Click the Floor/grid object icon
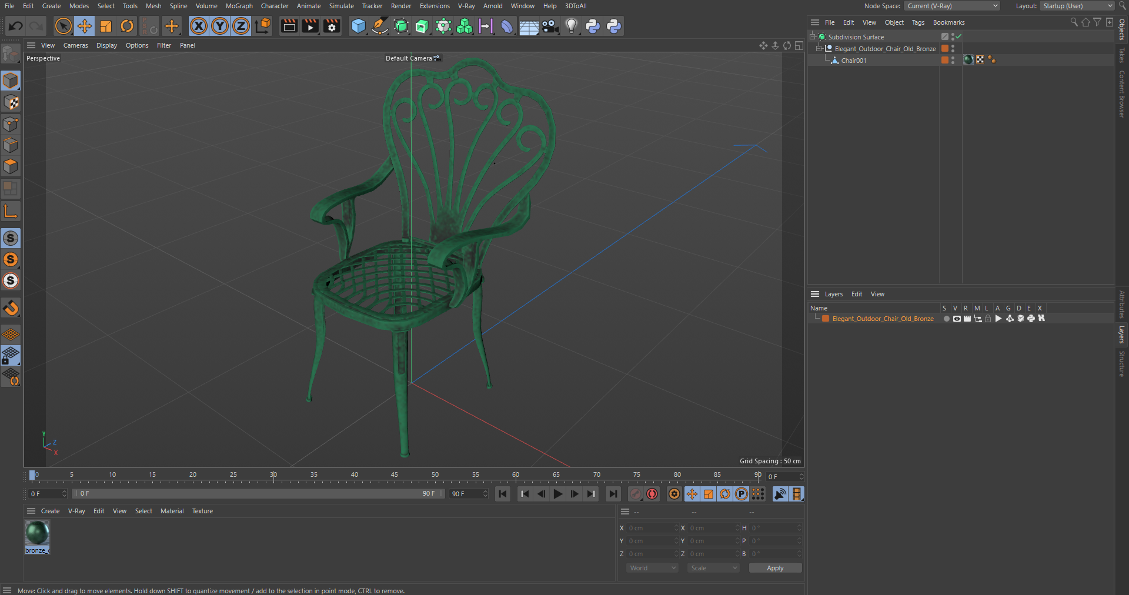The width and height of the screenshot is (1129, 595). pos(529,26)
